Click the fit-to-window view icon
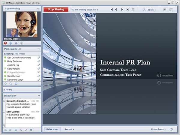The width and height of the screenshot is (180, 135). (165, 10)
